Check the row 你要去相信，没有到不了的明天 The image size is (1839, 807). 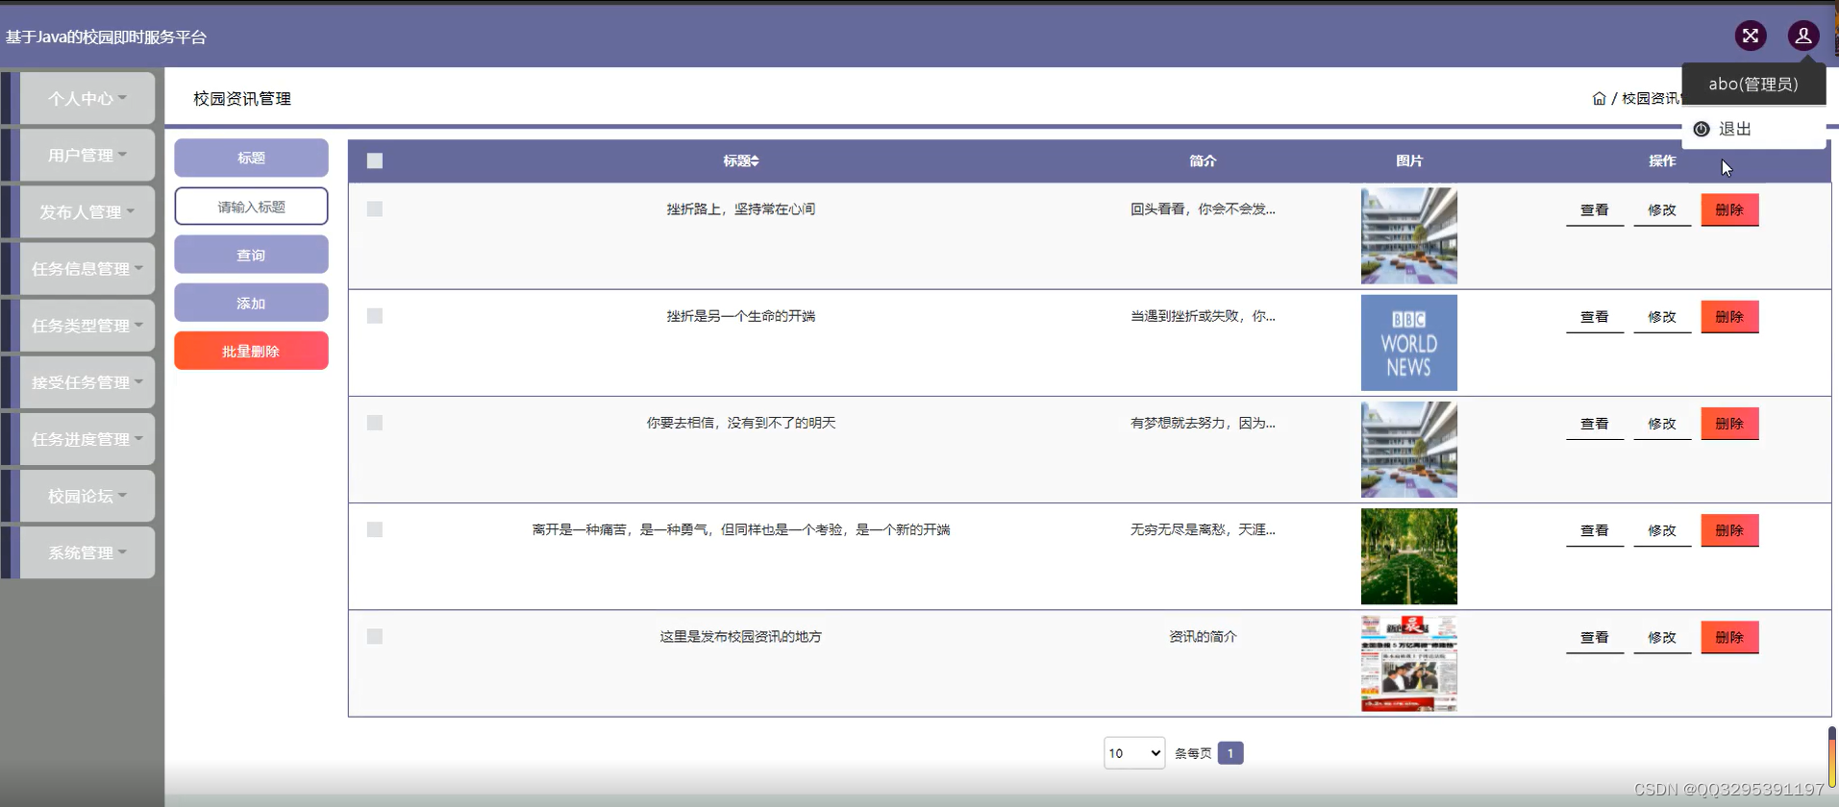pyautogui.click(x=375, y=423)
